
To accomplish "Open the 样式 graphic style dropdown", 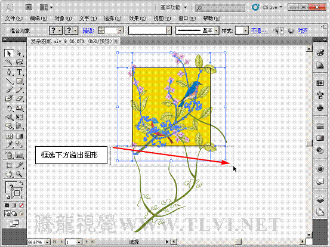I will coord(245,30).
